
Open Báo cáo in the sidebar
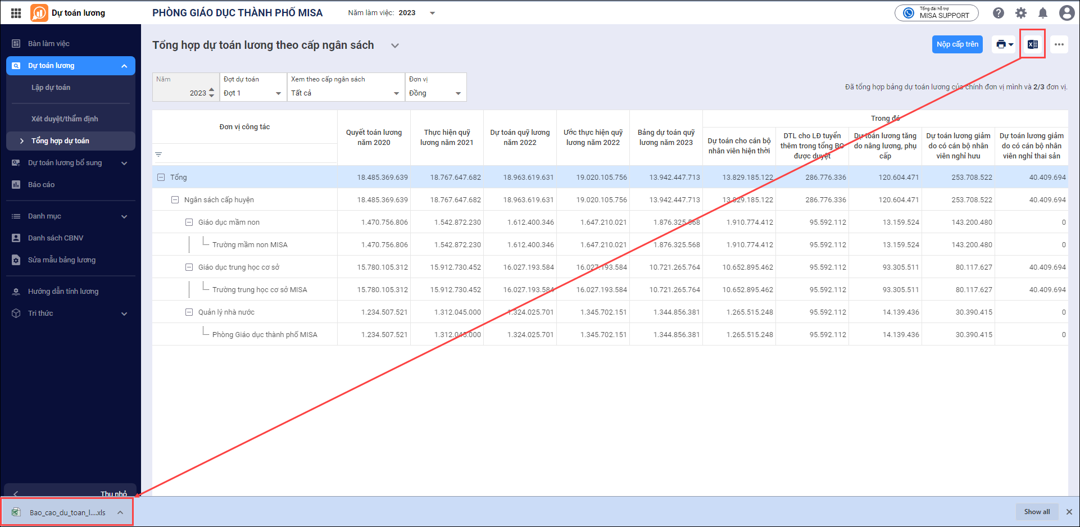(71, 185)
